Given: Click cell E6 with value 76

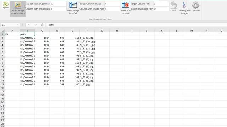Looking at the screenshot, I should (x=72, y=52).
